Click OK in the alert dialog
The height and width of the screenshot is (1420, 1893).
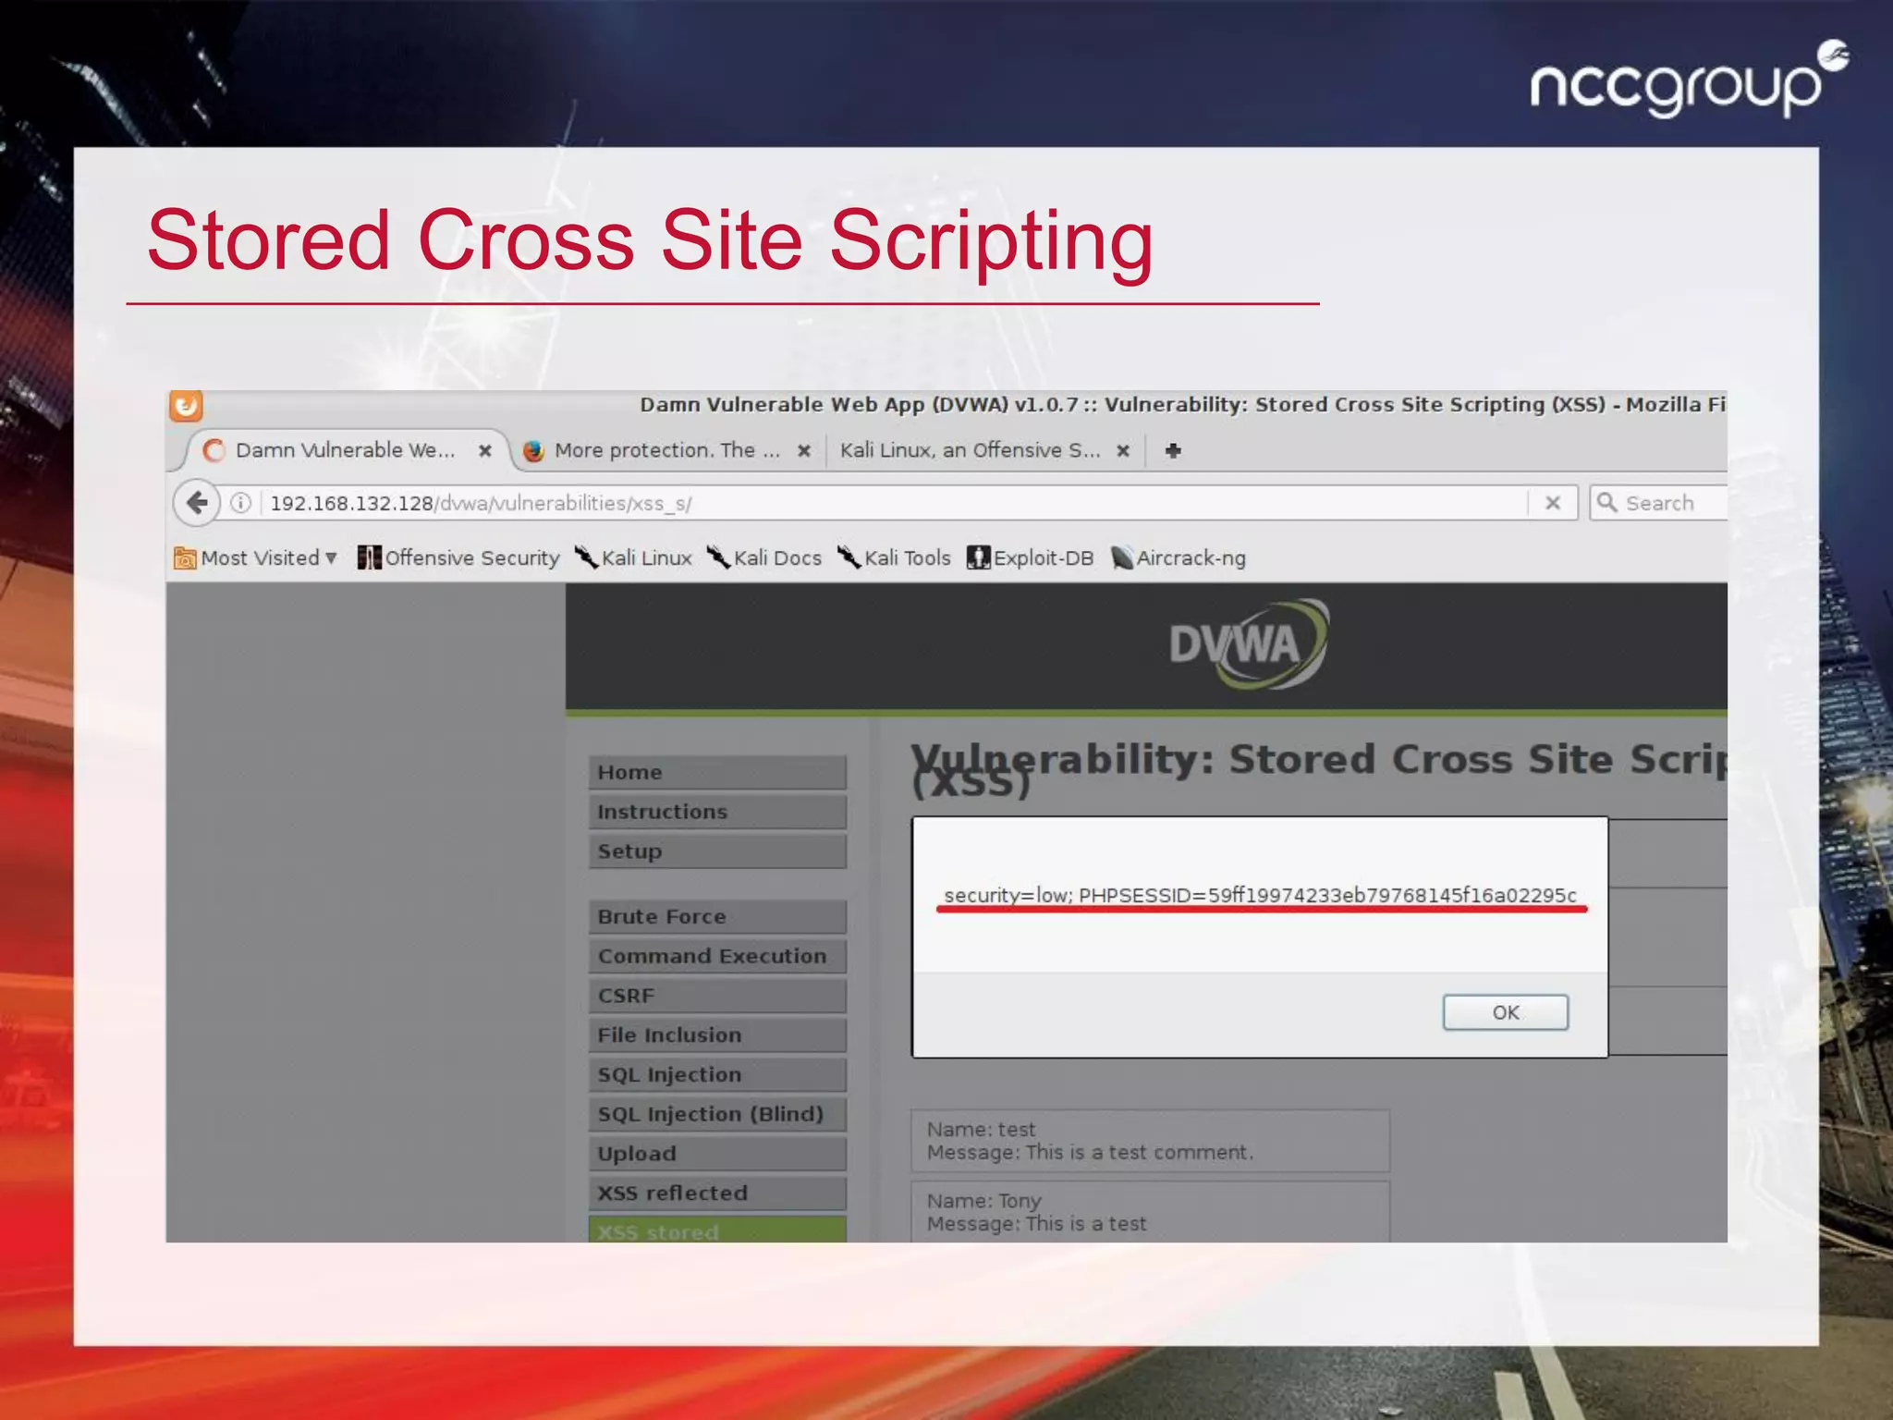[x=1506, y=1012]
